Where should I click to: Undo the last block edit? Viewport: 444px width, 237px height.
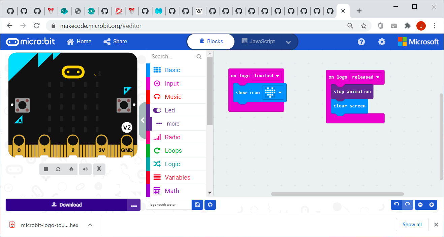pyautogui.click(x=396, y=204)
